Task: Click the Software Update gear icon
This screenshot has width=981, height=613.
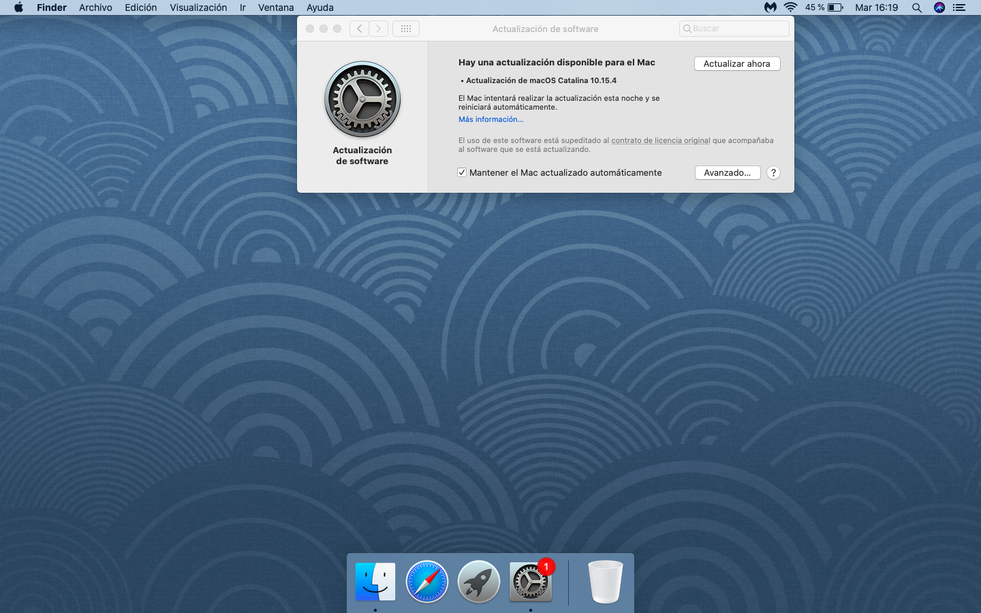Action: coord(362,99)
